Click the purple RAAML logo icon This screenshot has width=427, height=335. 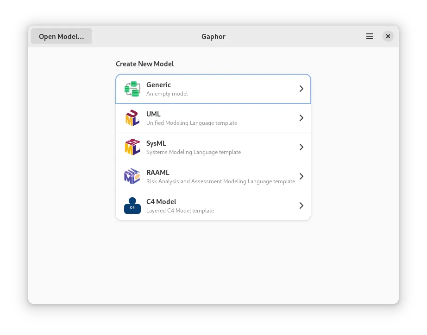pyautogui.click(x=132, y=176)
